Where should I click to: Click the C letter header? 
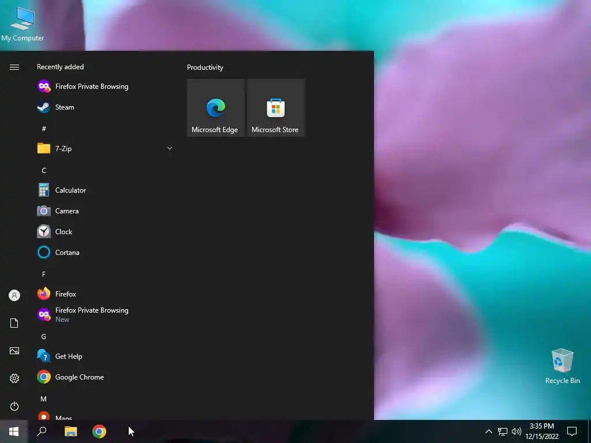point(44,170)
